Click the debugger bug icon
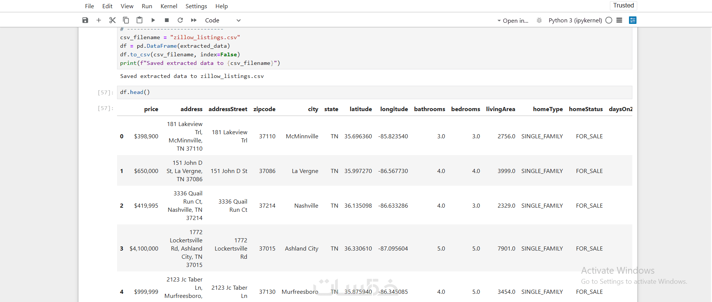Viewport: 712px width, 302px height. point(539,20)
